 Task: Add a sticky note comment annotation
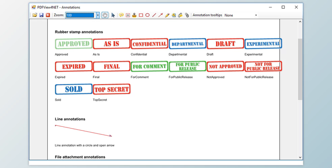click(121, 15)
